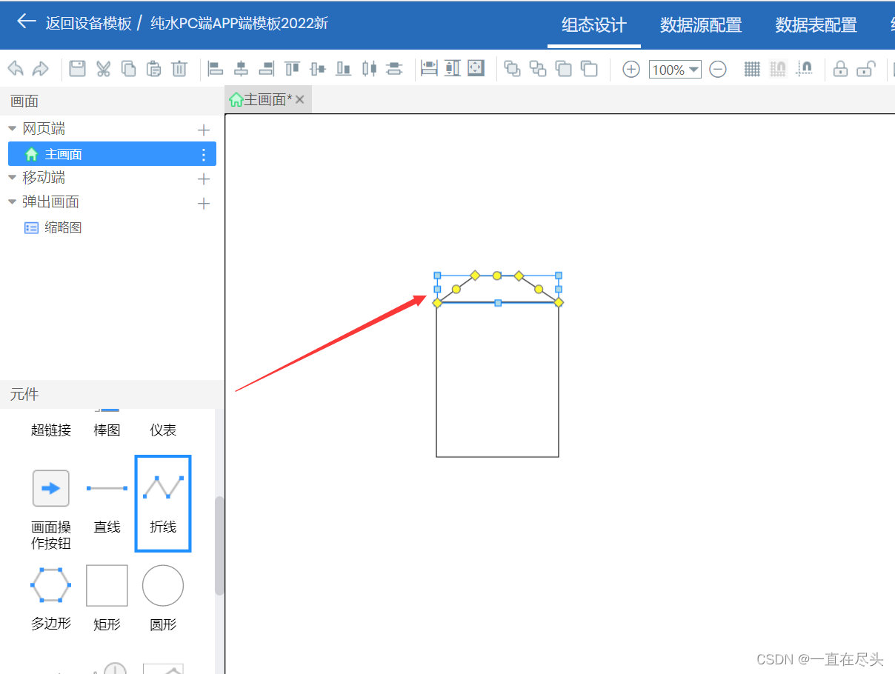The width and height of the screenshot is (895, 674).
Task: Open the 主画面 options menu (three dots)
Action: pos(203,153)
